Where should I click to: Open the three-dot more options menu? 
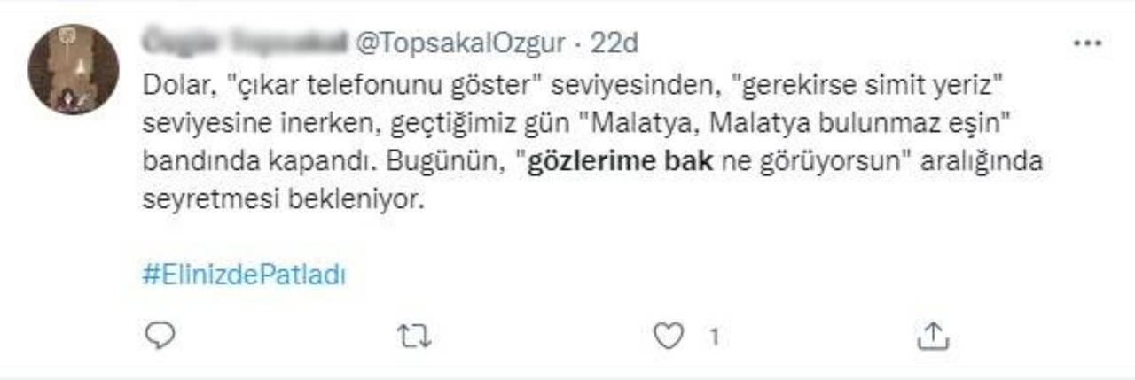click(1086, 43)
